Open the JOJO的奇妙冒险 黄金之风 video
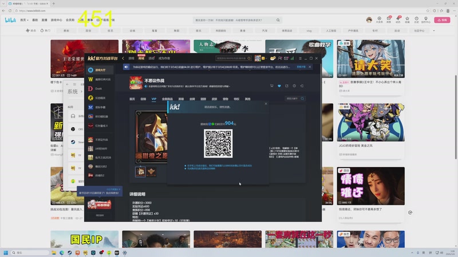This screenshot has height=257, width=458. pos(370,122)
